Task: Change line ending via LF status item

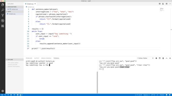Action: coord(157,95)
